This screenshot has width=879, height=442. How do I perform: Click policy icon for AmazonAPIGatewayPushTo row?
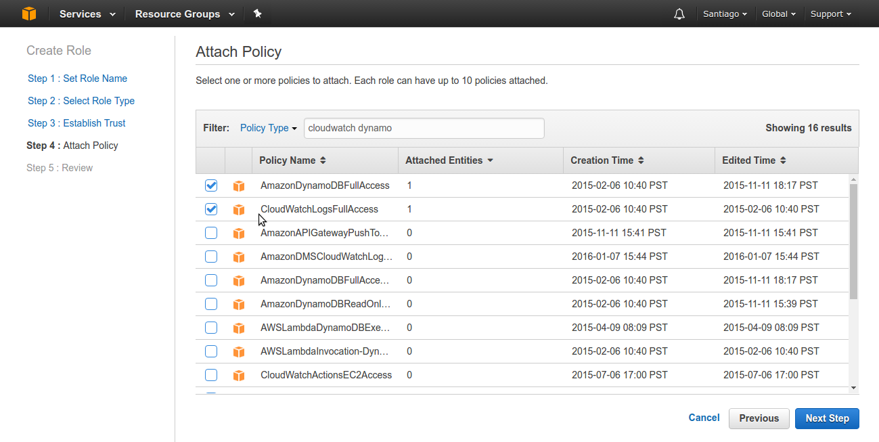(x=238, y=233)
